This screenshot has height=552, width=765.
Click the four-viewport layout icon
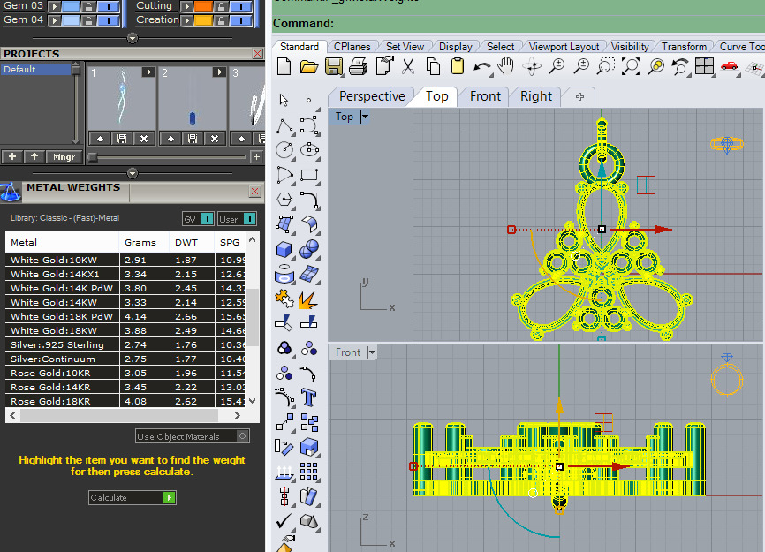point(705,66)
